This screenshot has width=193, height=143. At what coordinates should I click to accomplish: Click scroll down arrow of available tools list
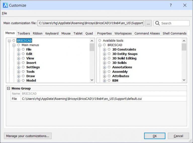(184, 80)
